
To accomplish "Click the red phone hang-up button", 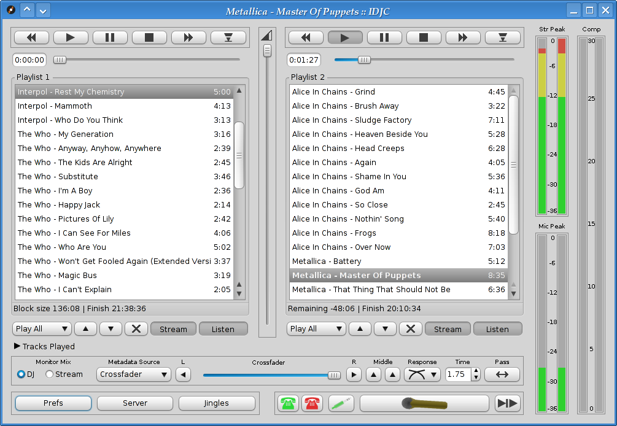I will click(312, 403).
